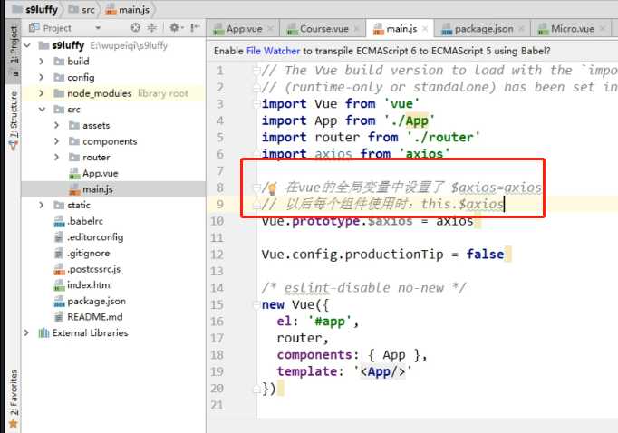618x433 pixels.
Task: Select the .editorconfig file icon
Action: coord(59,237)
